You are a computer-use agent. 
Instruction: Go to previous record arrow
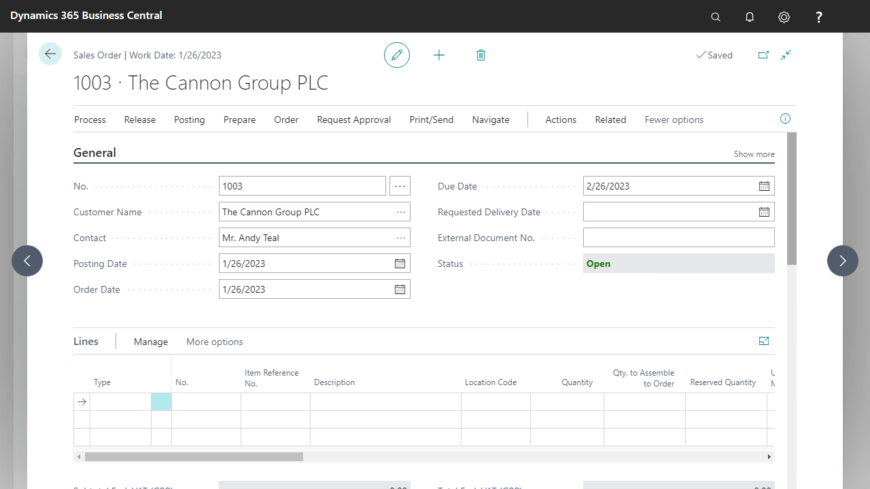[x=27, y=261]
